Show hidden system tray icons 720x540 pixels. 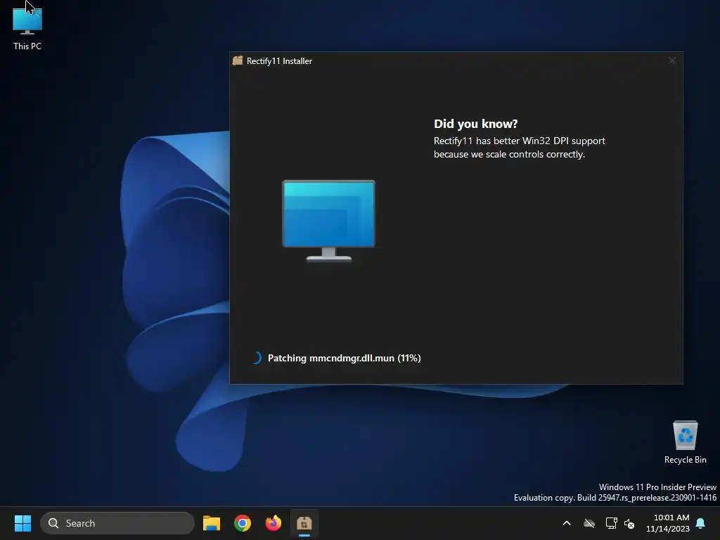pyautogui.click(x=567, y=523)
